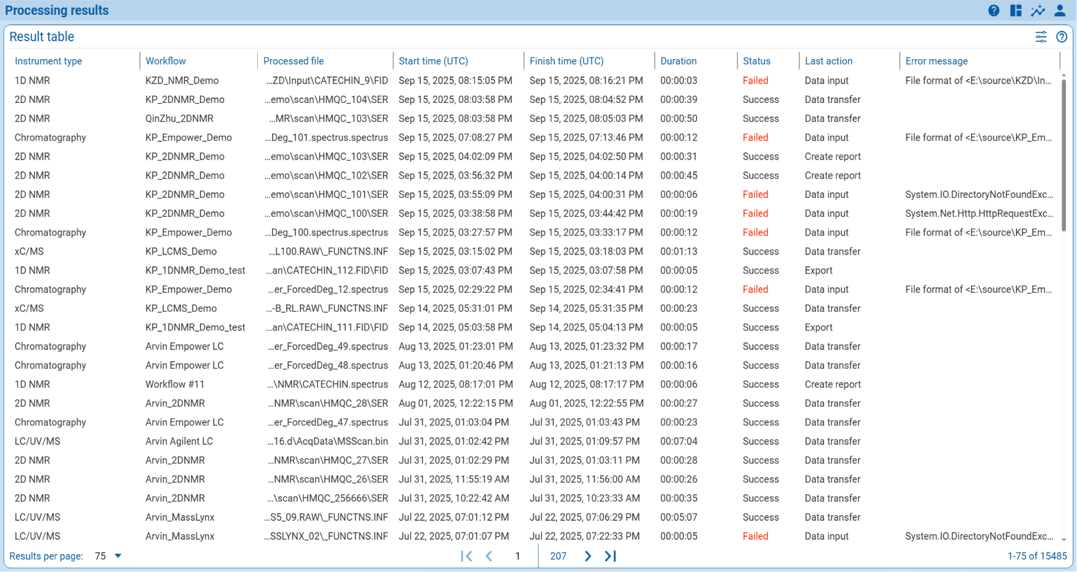Screen dimensions: 1077x572
Task: Click the current page number input field
Action: pos(518,556)
